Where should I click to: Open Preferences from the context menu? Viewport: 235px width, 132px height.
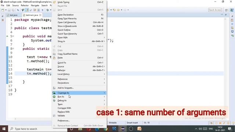pyautogui.click(x=79, y=121)
